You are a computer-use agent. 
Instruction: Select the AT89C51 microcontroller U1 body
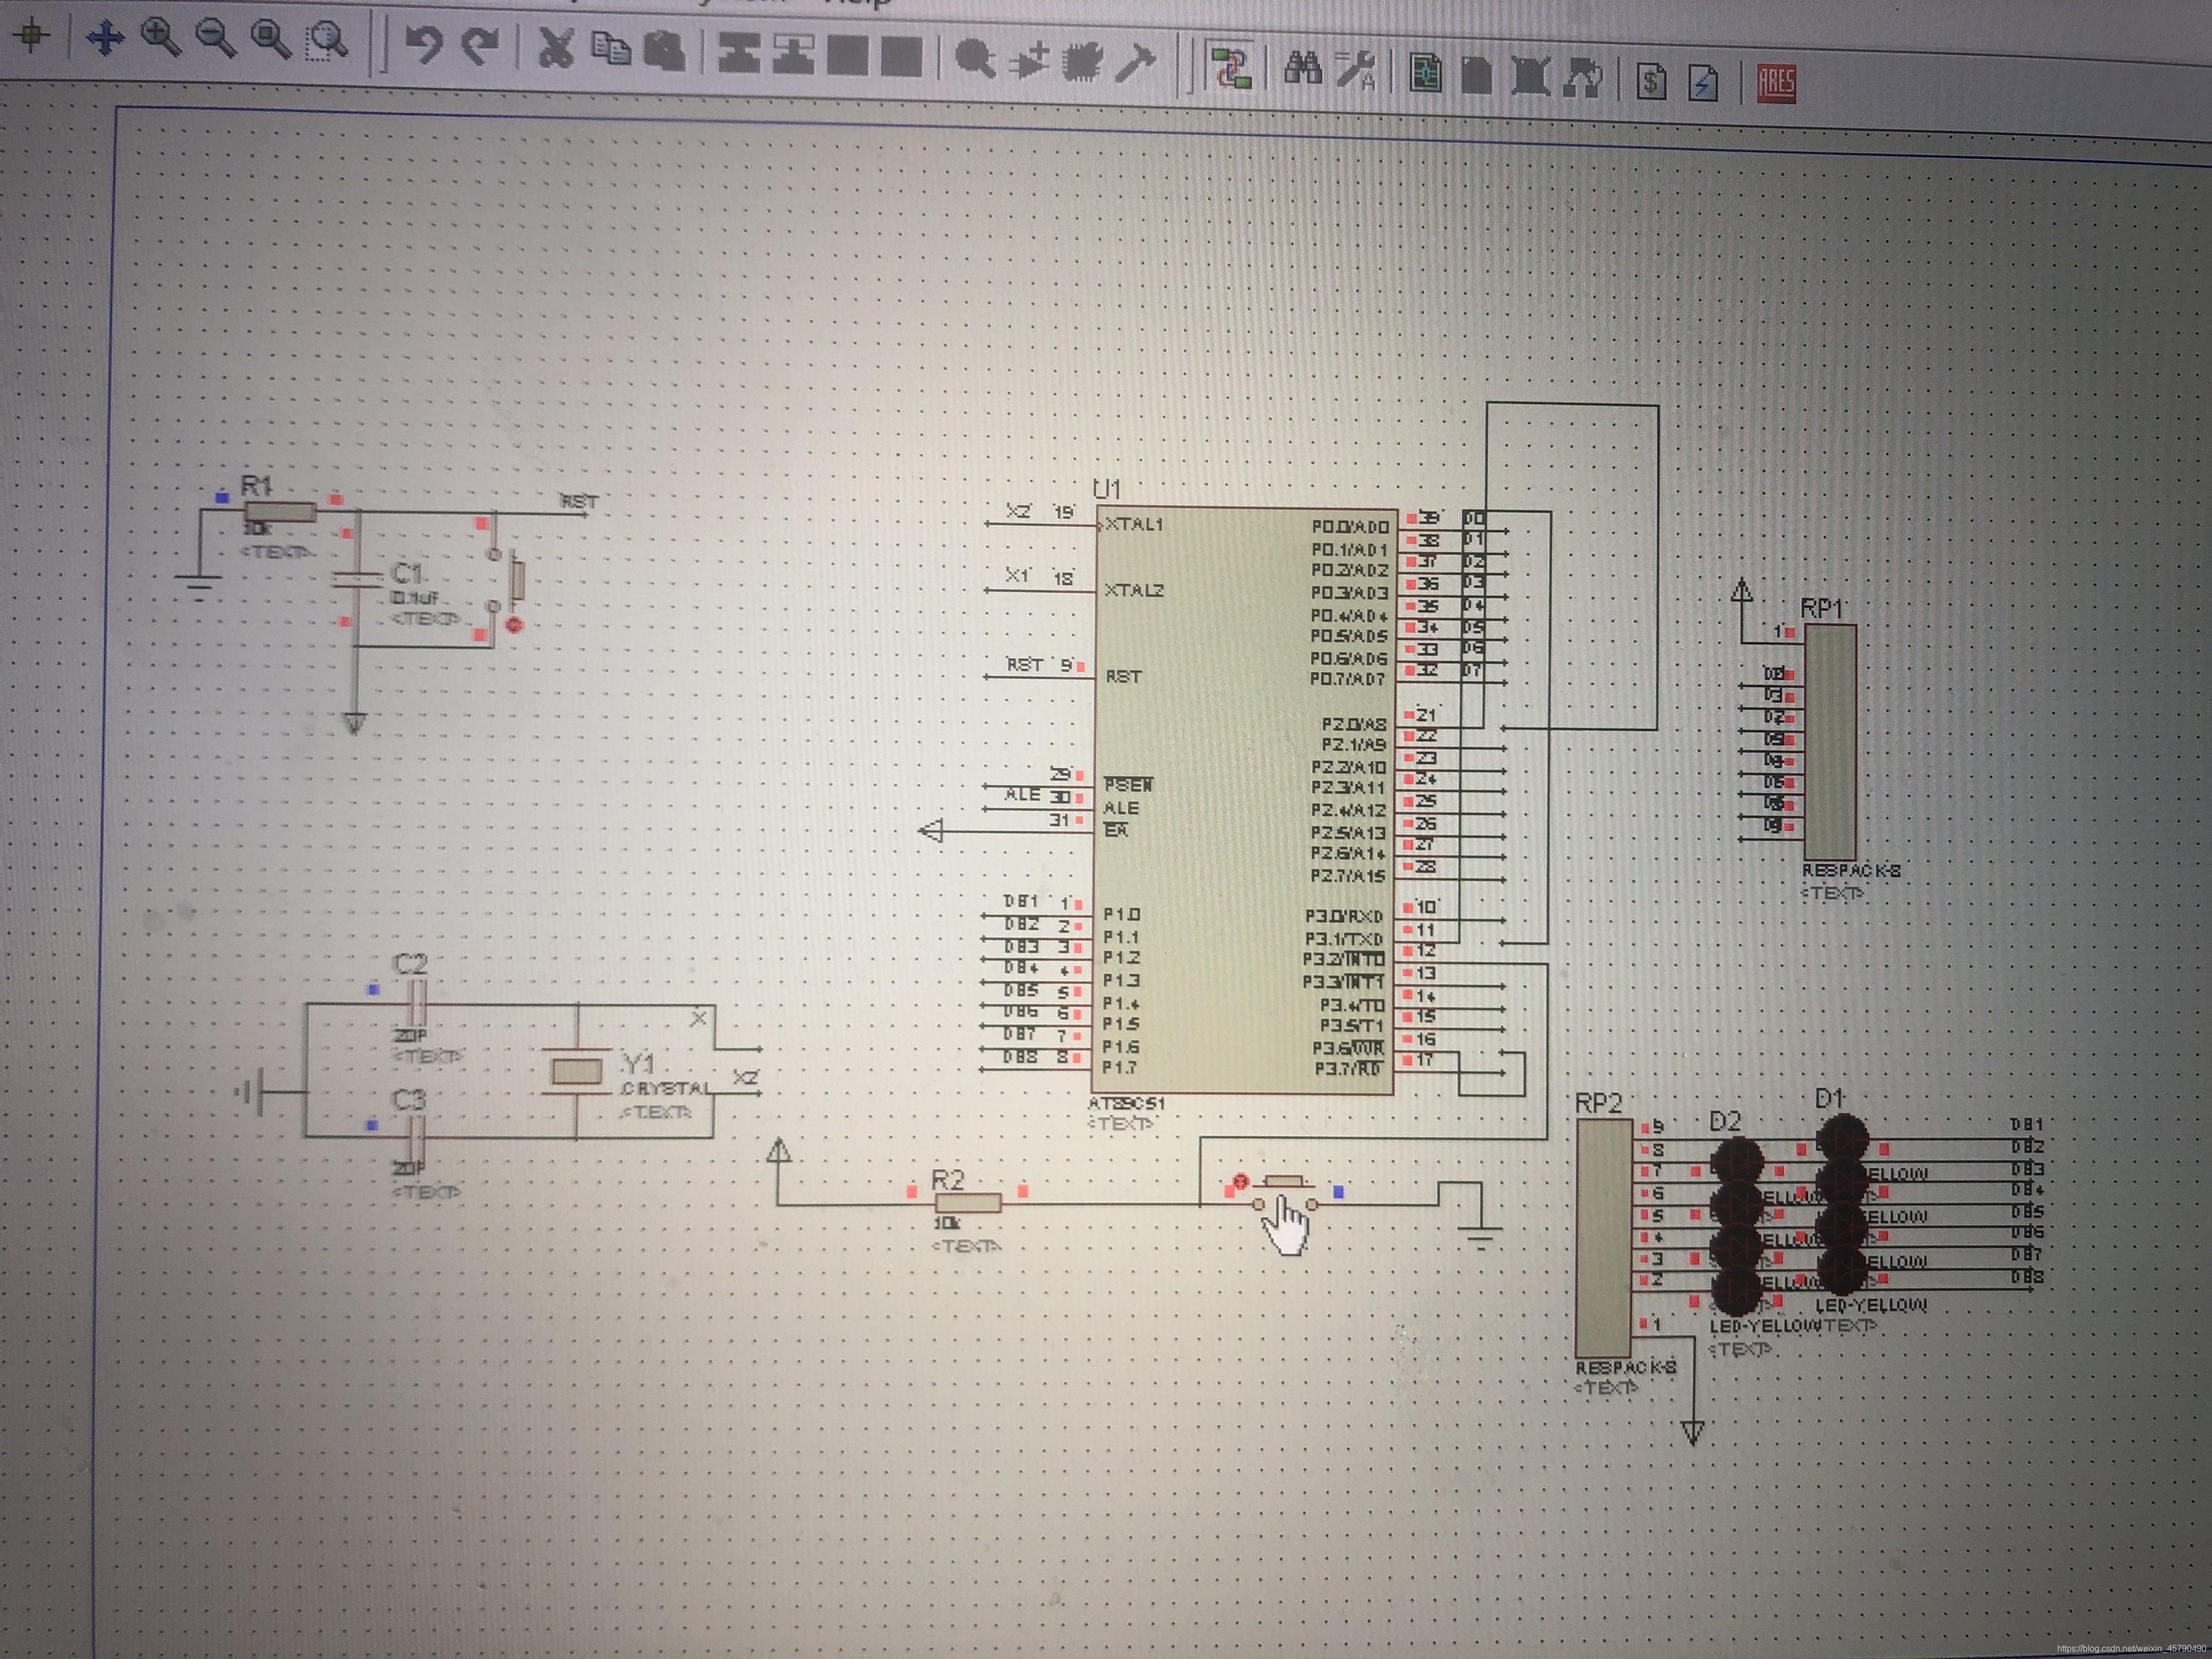[1240, 800]
